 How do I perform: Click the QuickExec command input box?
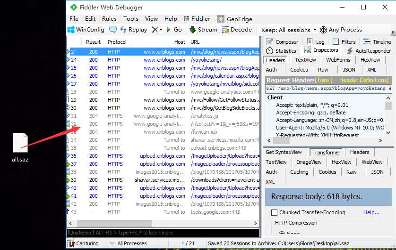click(x=163, y=233)
